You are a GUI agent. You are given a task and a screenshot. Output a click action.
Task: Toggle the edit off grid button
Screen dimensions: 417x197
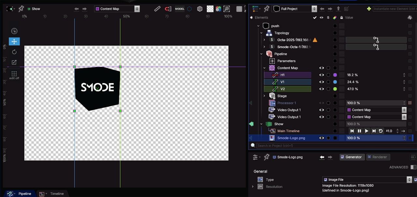(x=14, y=75)
